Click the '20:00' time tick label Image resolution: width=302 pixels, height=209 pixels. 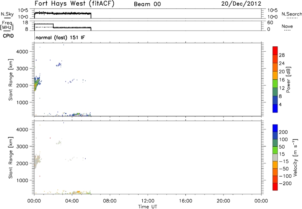pos(223,201)
